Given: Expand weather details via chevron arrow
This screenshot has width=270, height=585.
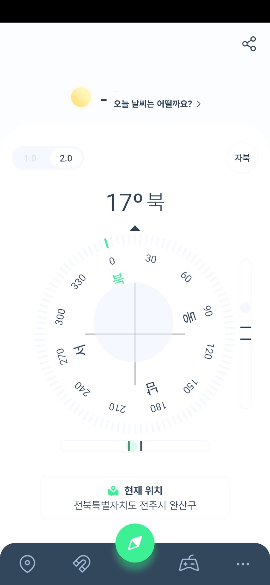Looking at the screenshot, I should tap(199, 104).
